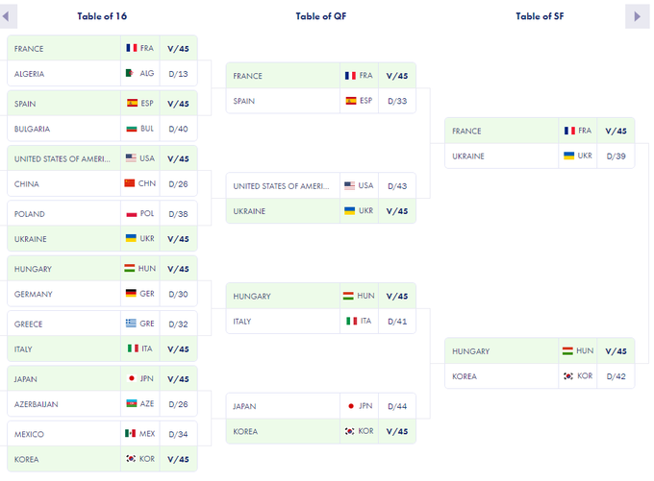Click Spain's D/33 score in Table of QF
The image size is (654, 481).
(396, 101)
